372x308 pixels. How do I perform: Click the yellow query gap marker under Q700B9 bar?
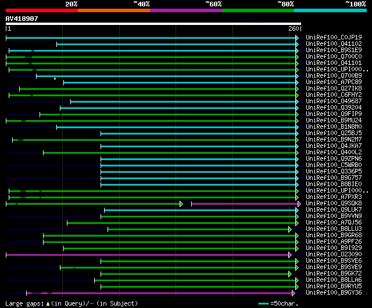(55, 78)
